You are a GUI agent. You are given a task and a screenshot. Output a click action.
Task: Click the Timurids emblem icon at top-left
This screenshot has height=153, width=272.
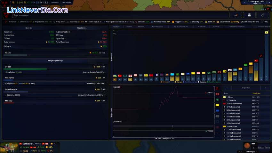(x=7, y=15)
